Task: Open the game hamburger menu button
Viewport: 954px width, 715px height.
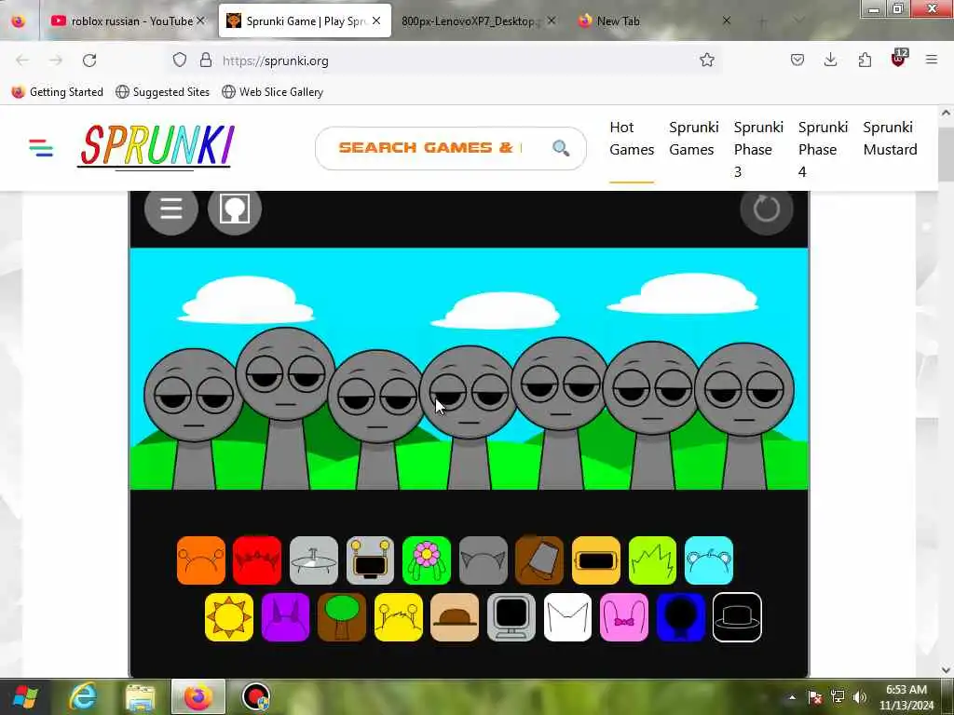Action: [171, 209]
